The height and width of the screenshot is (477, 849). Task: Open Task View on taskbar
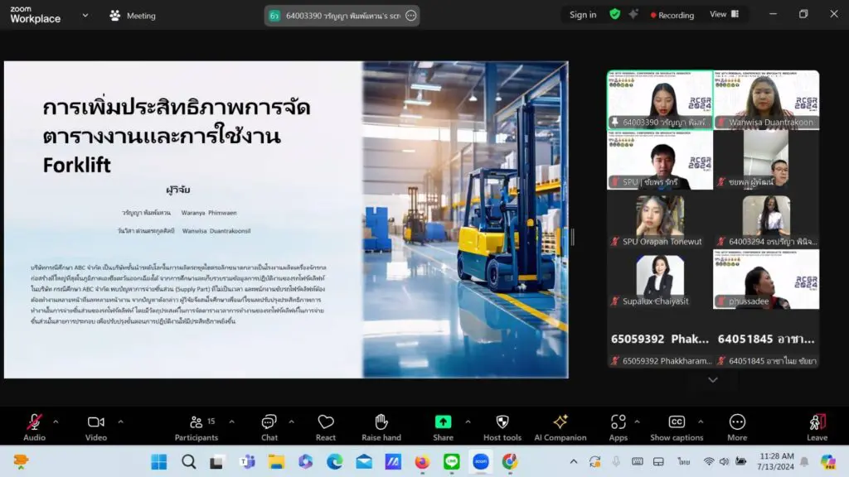click(x=217, y=462)
